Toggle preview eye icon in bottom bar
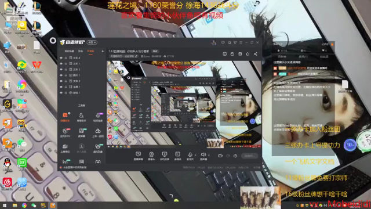The height and width of the screenshot is (209, 371). 228,156
